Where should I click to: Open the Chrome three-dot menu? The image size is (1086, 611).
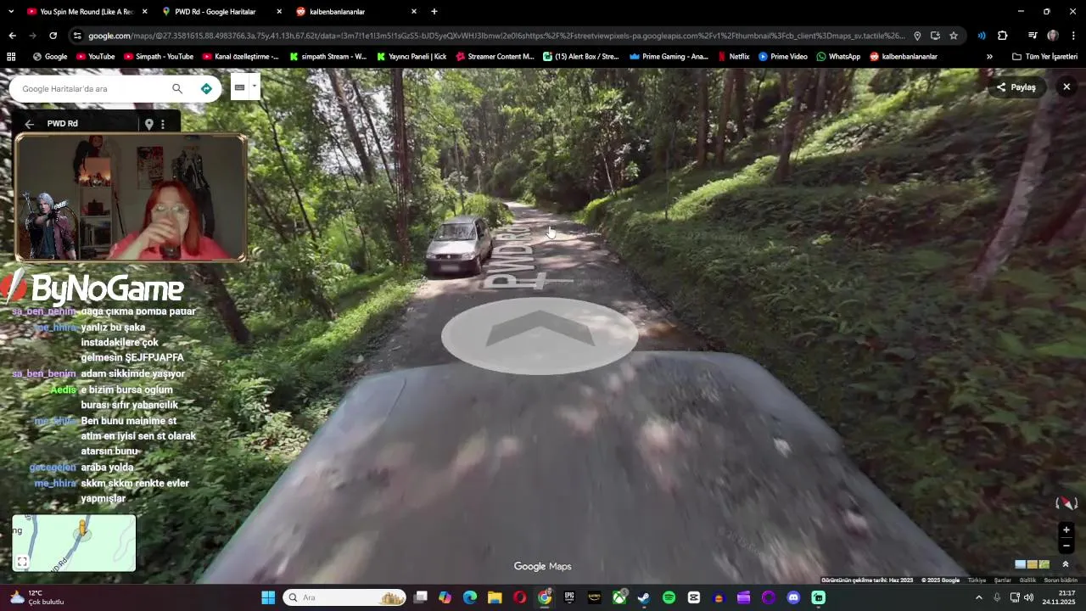coord(1073,36)
